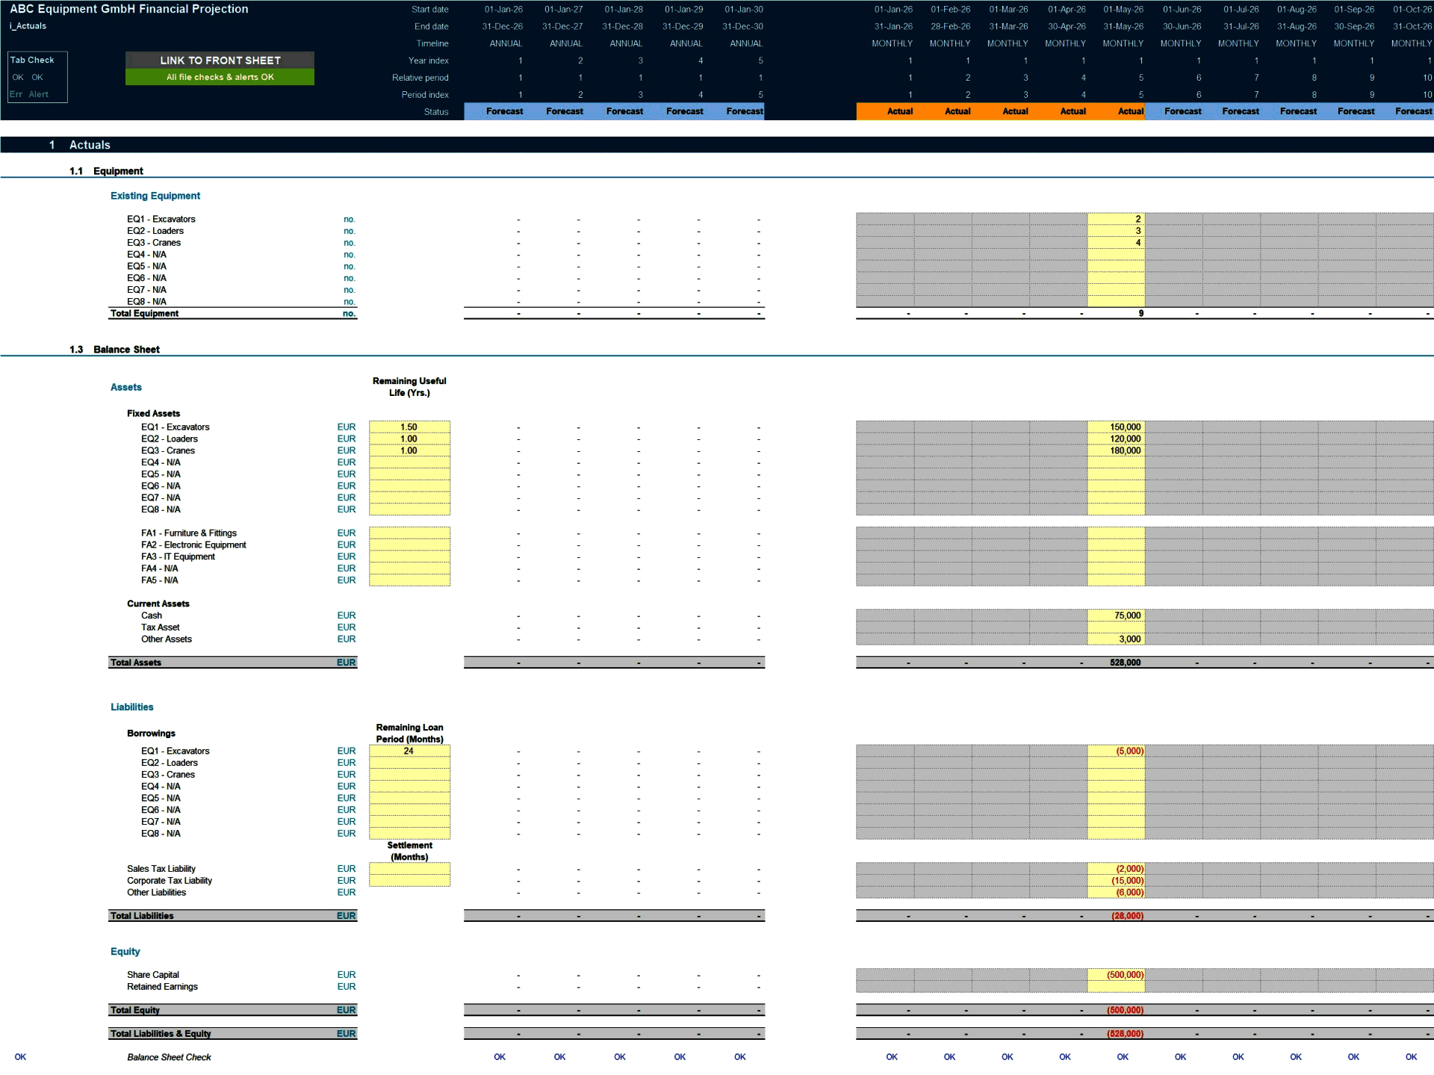
Task: Select EQ1 Excavators Remaining Loan Period cell showing 24
Action: tap(409, 751)
